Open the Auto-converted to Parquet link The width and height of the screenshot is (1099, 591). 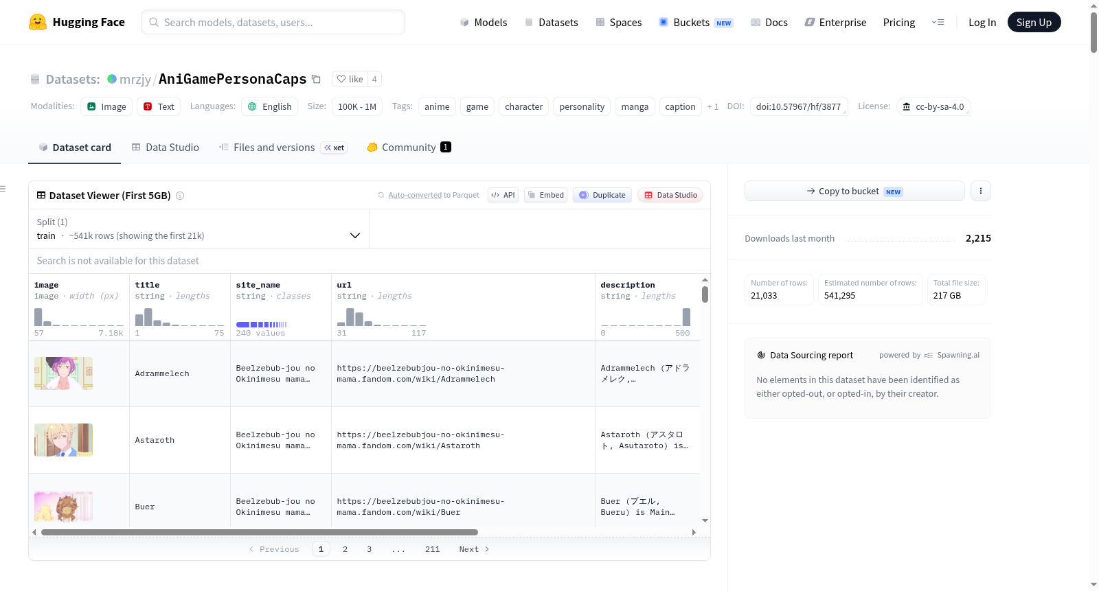click(x=433, y=195)
